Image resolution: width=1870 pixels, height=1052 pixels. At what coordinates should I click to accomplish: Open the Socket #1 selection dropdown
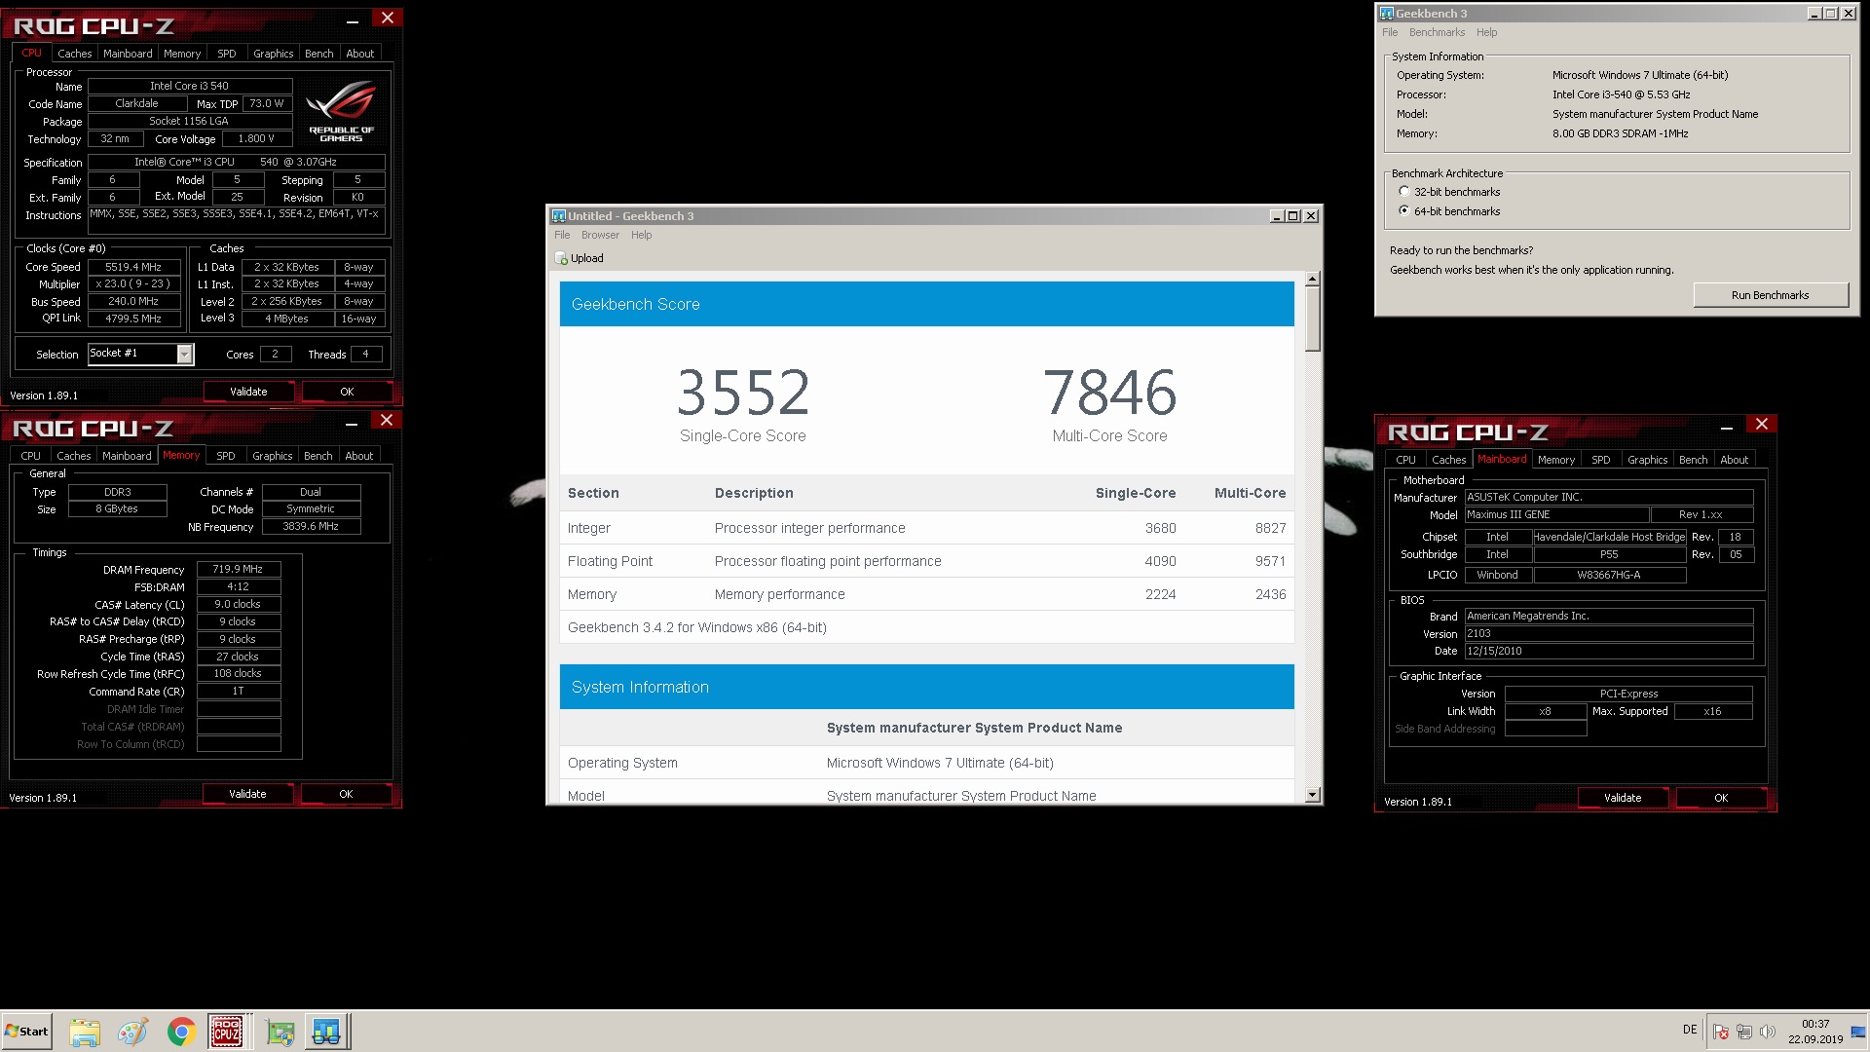[x=184, y=355]
